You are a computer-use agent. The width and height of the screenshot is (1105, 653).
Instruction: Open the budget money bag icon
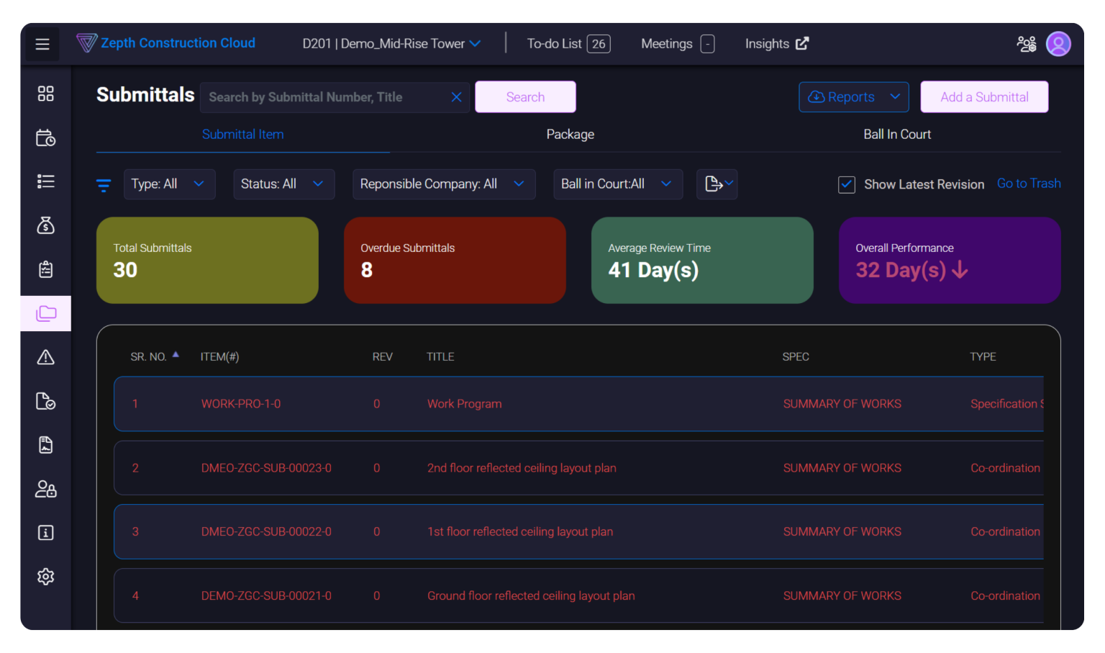pos(46,225)
